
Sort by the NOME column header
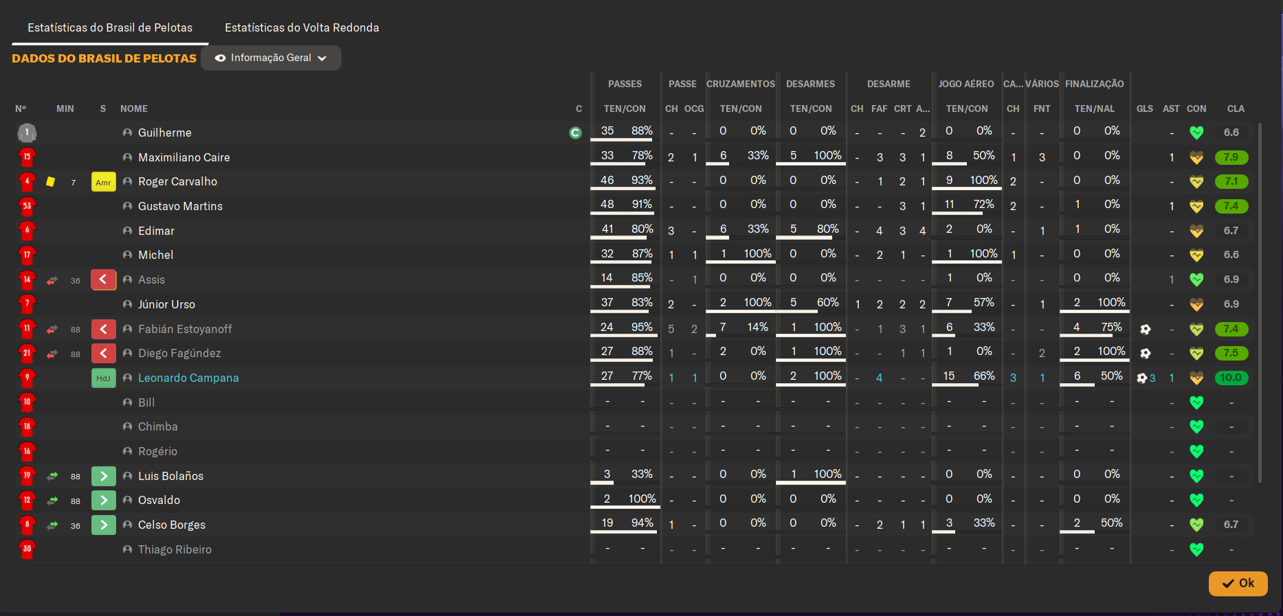tap(134, 109)
